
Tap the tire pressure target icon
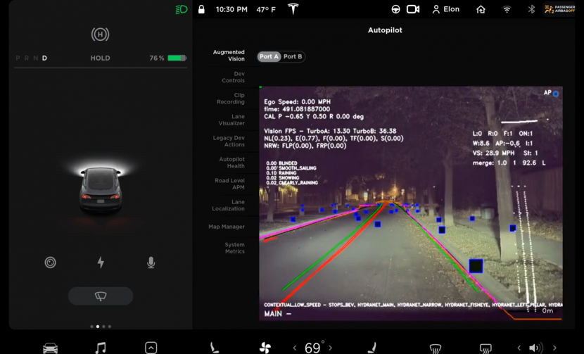tap(50, 263)
